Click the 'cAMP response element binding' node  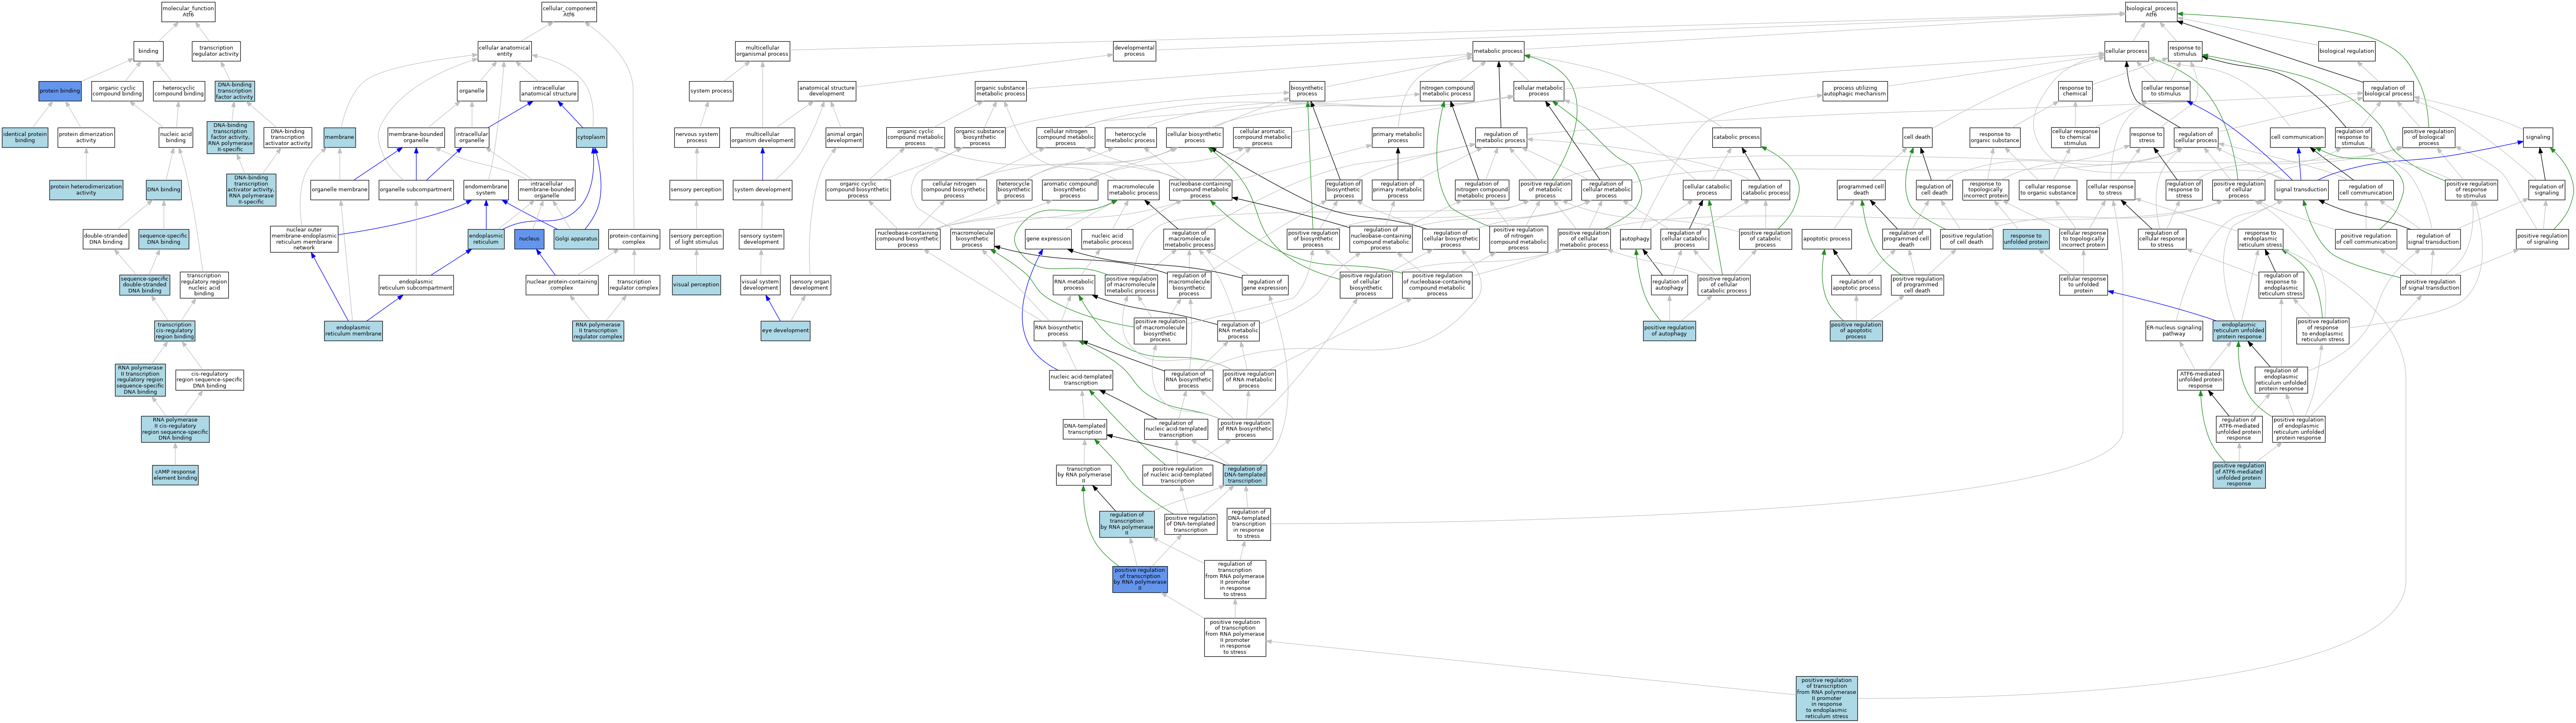[x=175, y=475]
